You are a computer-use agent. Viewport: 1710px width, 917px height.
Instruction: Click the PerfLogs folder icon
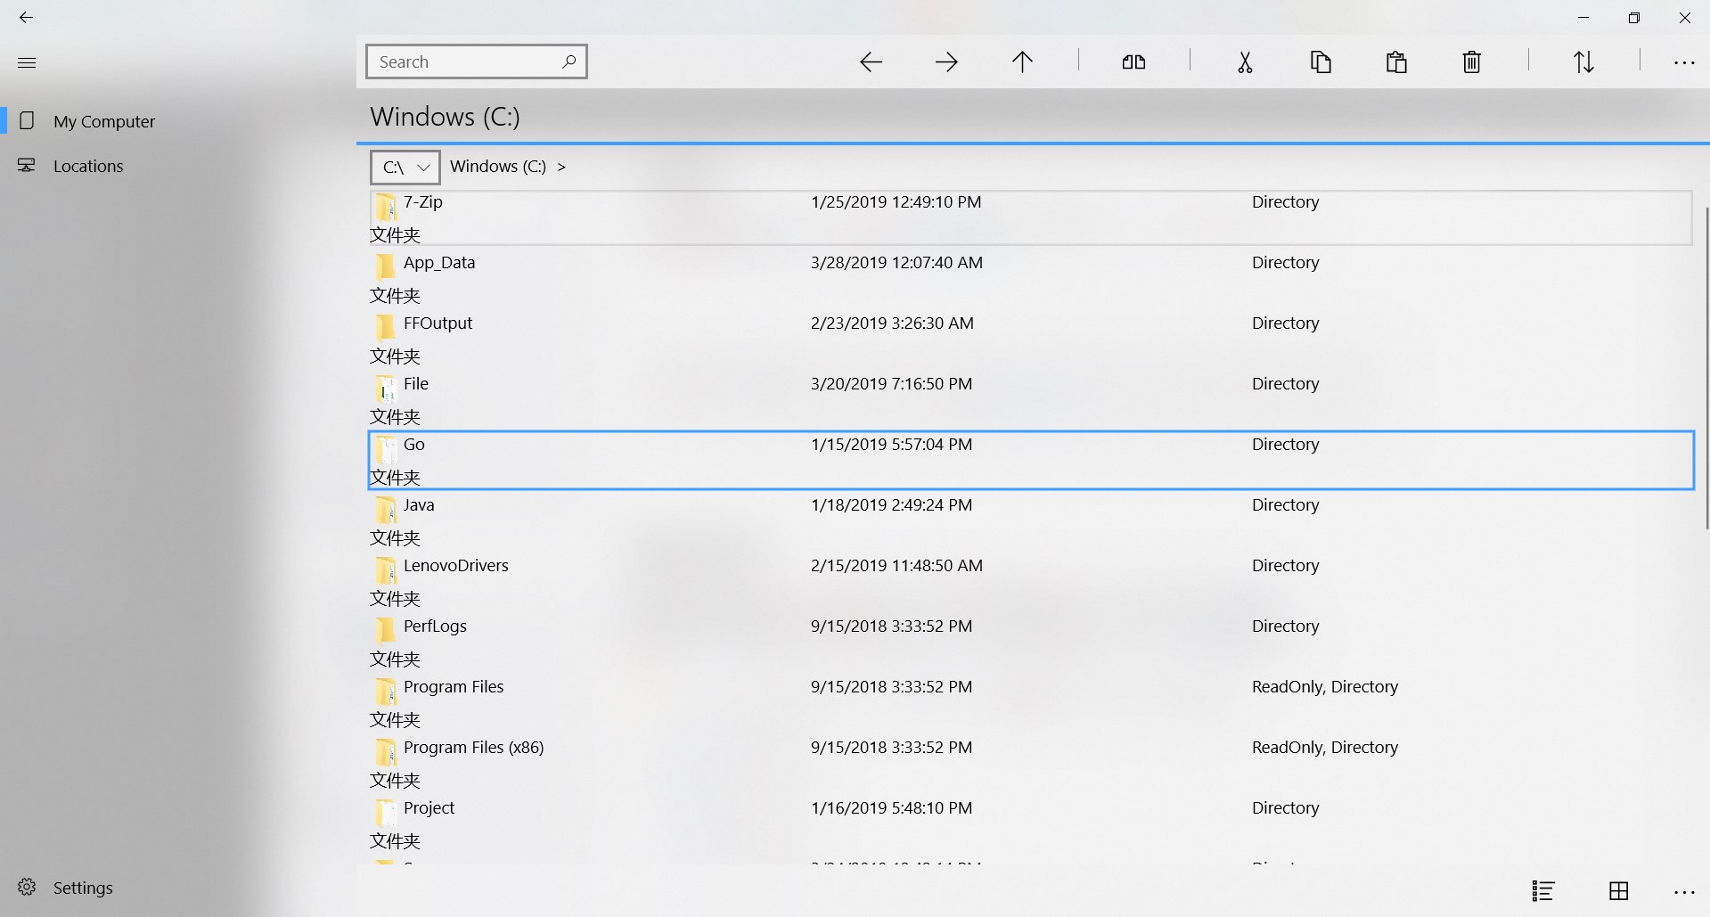tap(385, 630)
